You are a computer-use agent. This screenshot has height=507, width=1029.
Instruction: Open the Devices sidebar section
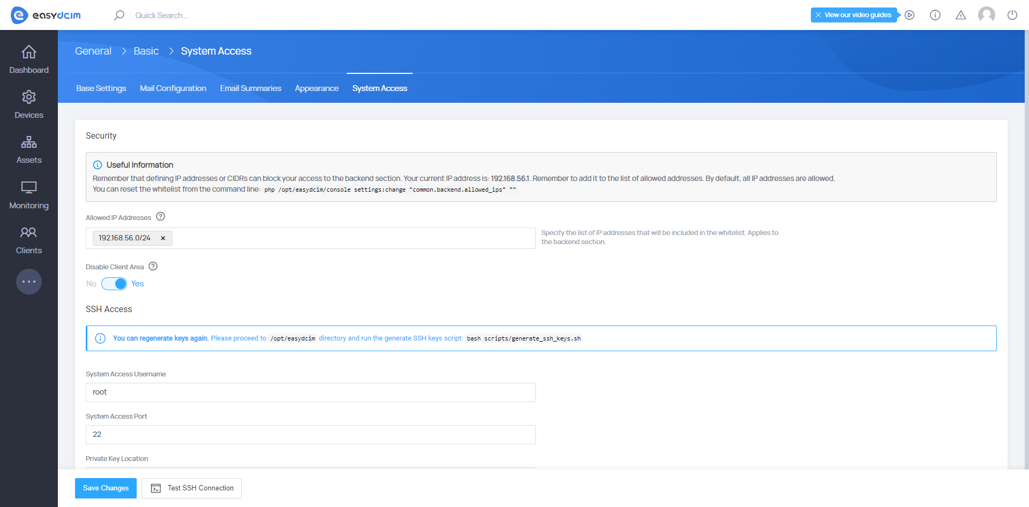29,104
